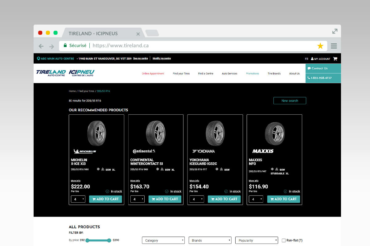The height and width of the screenshot is (246, 370).
Task: Click the My Account link
Action: [321, 59]
